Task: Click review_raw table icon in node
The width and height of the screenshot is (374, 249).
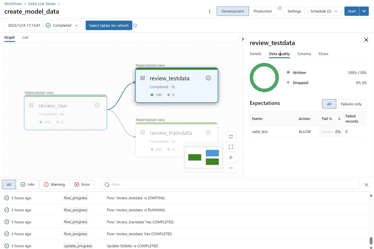Action: 31,106
